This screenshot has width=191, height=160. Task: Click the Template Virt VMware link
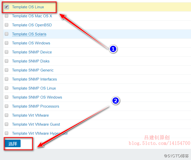click(x=30, y=115)
